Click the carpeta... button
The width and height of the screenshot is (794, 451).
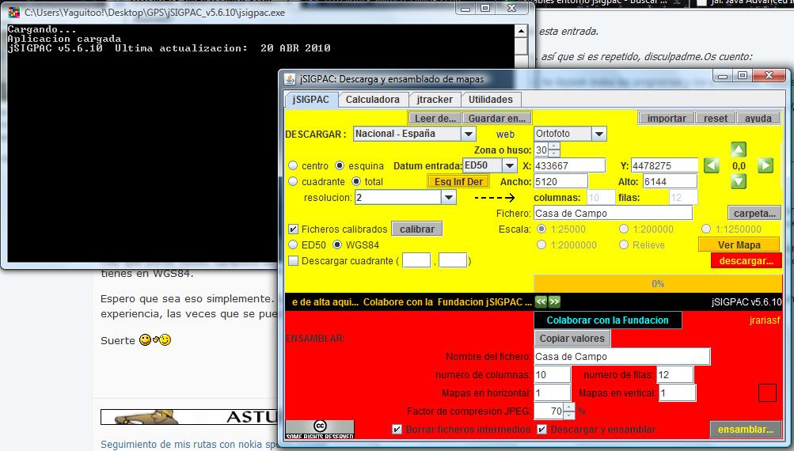(754, 213)
